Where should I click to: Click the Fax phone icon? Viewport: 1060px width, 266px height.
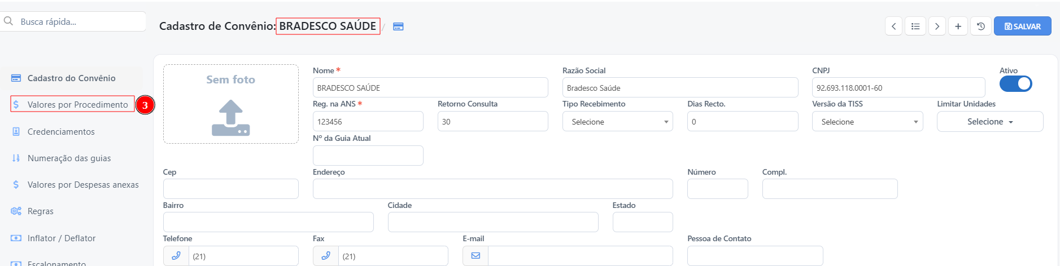click(326, 256)
